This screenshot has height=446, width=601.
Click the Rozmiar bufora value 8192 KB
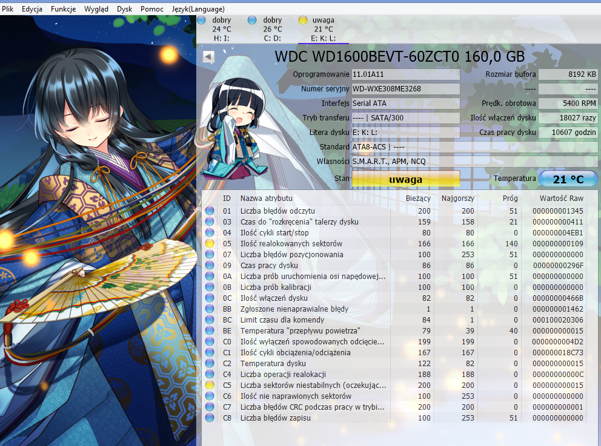click(568, 74)
